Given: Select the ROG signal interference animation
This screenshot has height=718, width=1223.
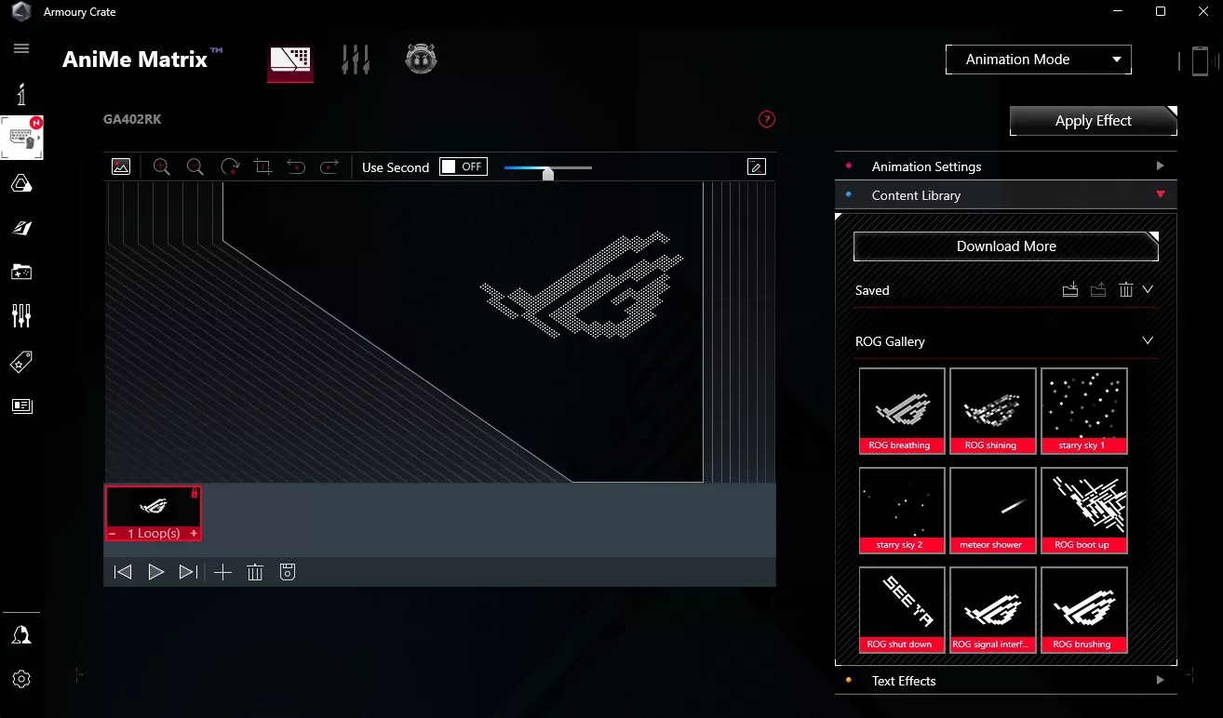Looking at the screenshot, I should (992, 610).
